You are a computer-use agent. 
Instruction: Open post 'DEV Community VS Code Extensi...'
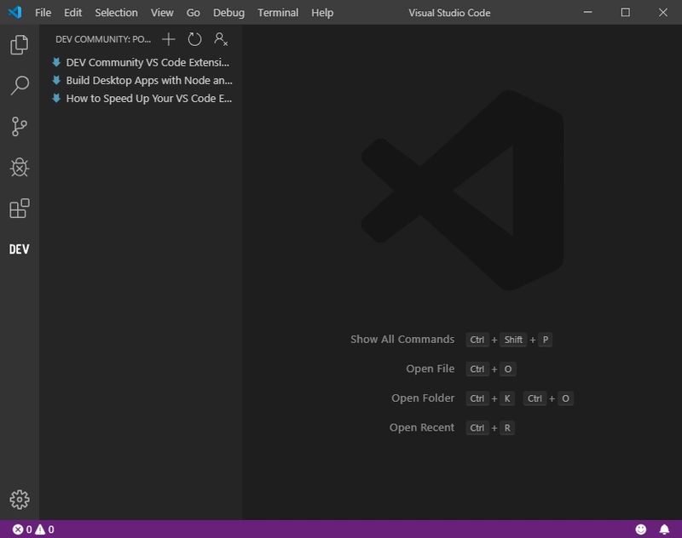pos(142,62)
